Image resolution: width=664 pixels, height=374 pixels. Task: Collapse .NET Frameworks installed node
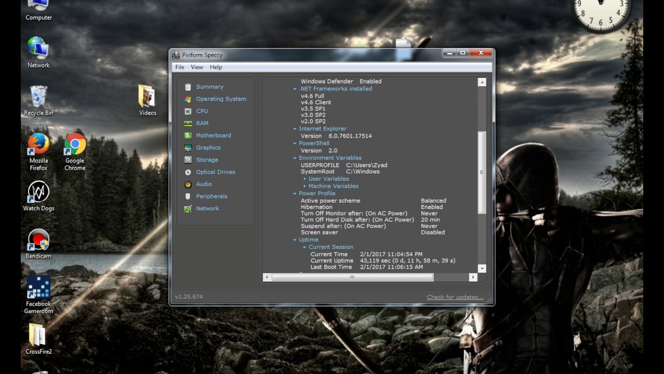295,89
